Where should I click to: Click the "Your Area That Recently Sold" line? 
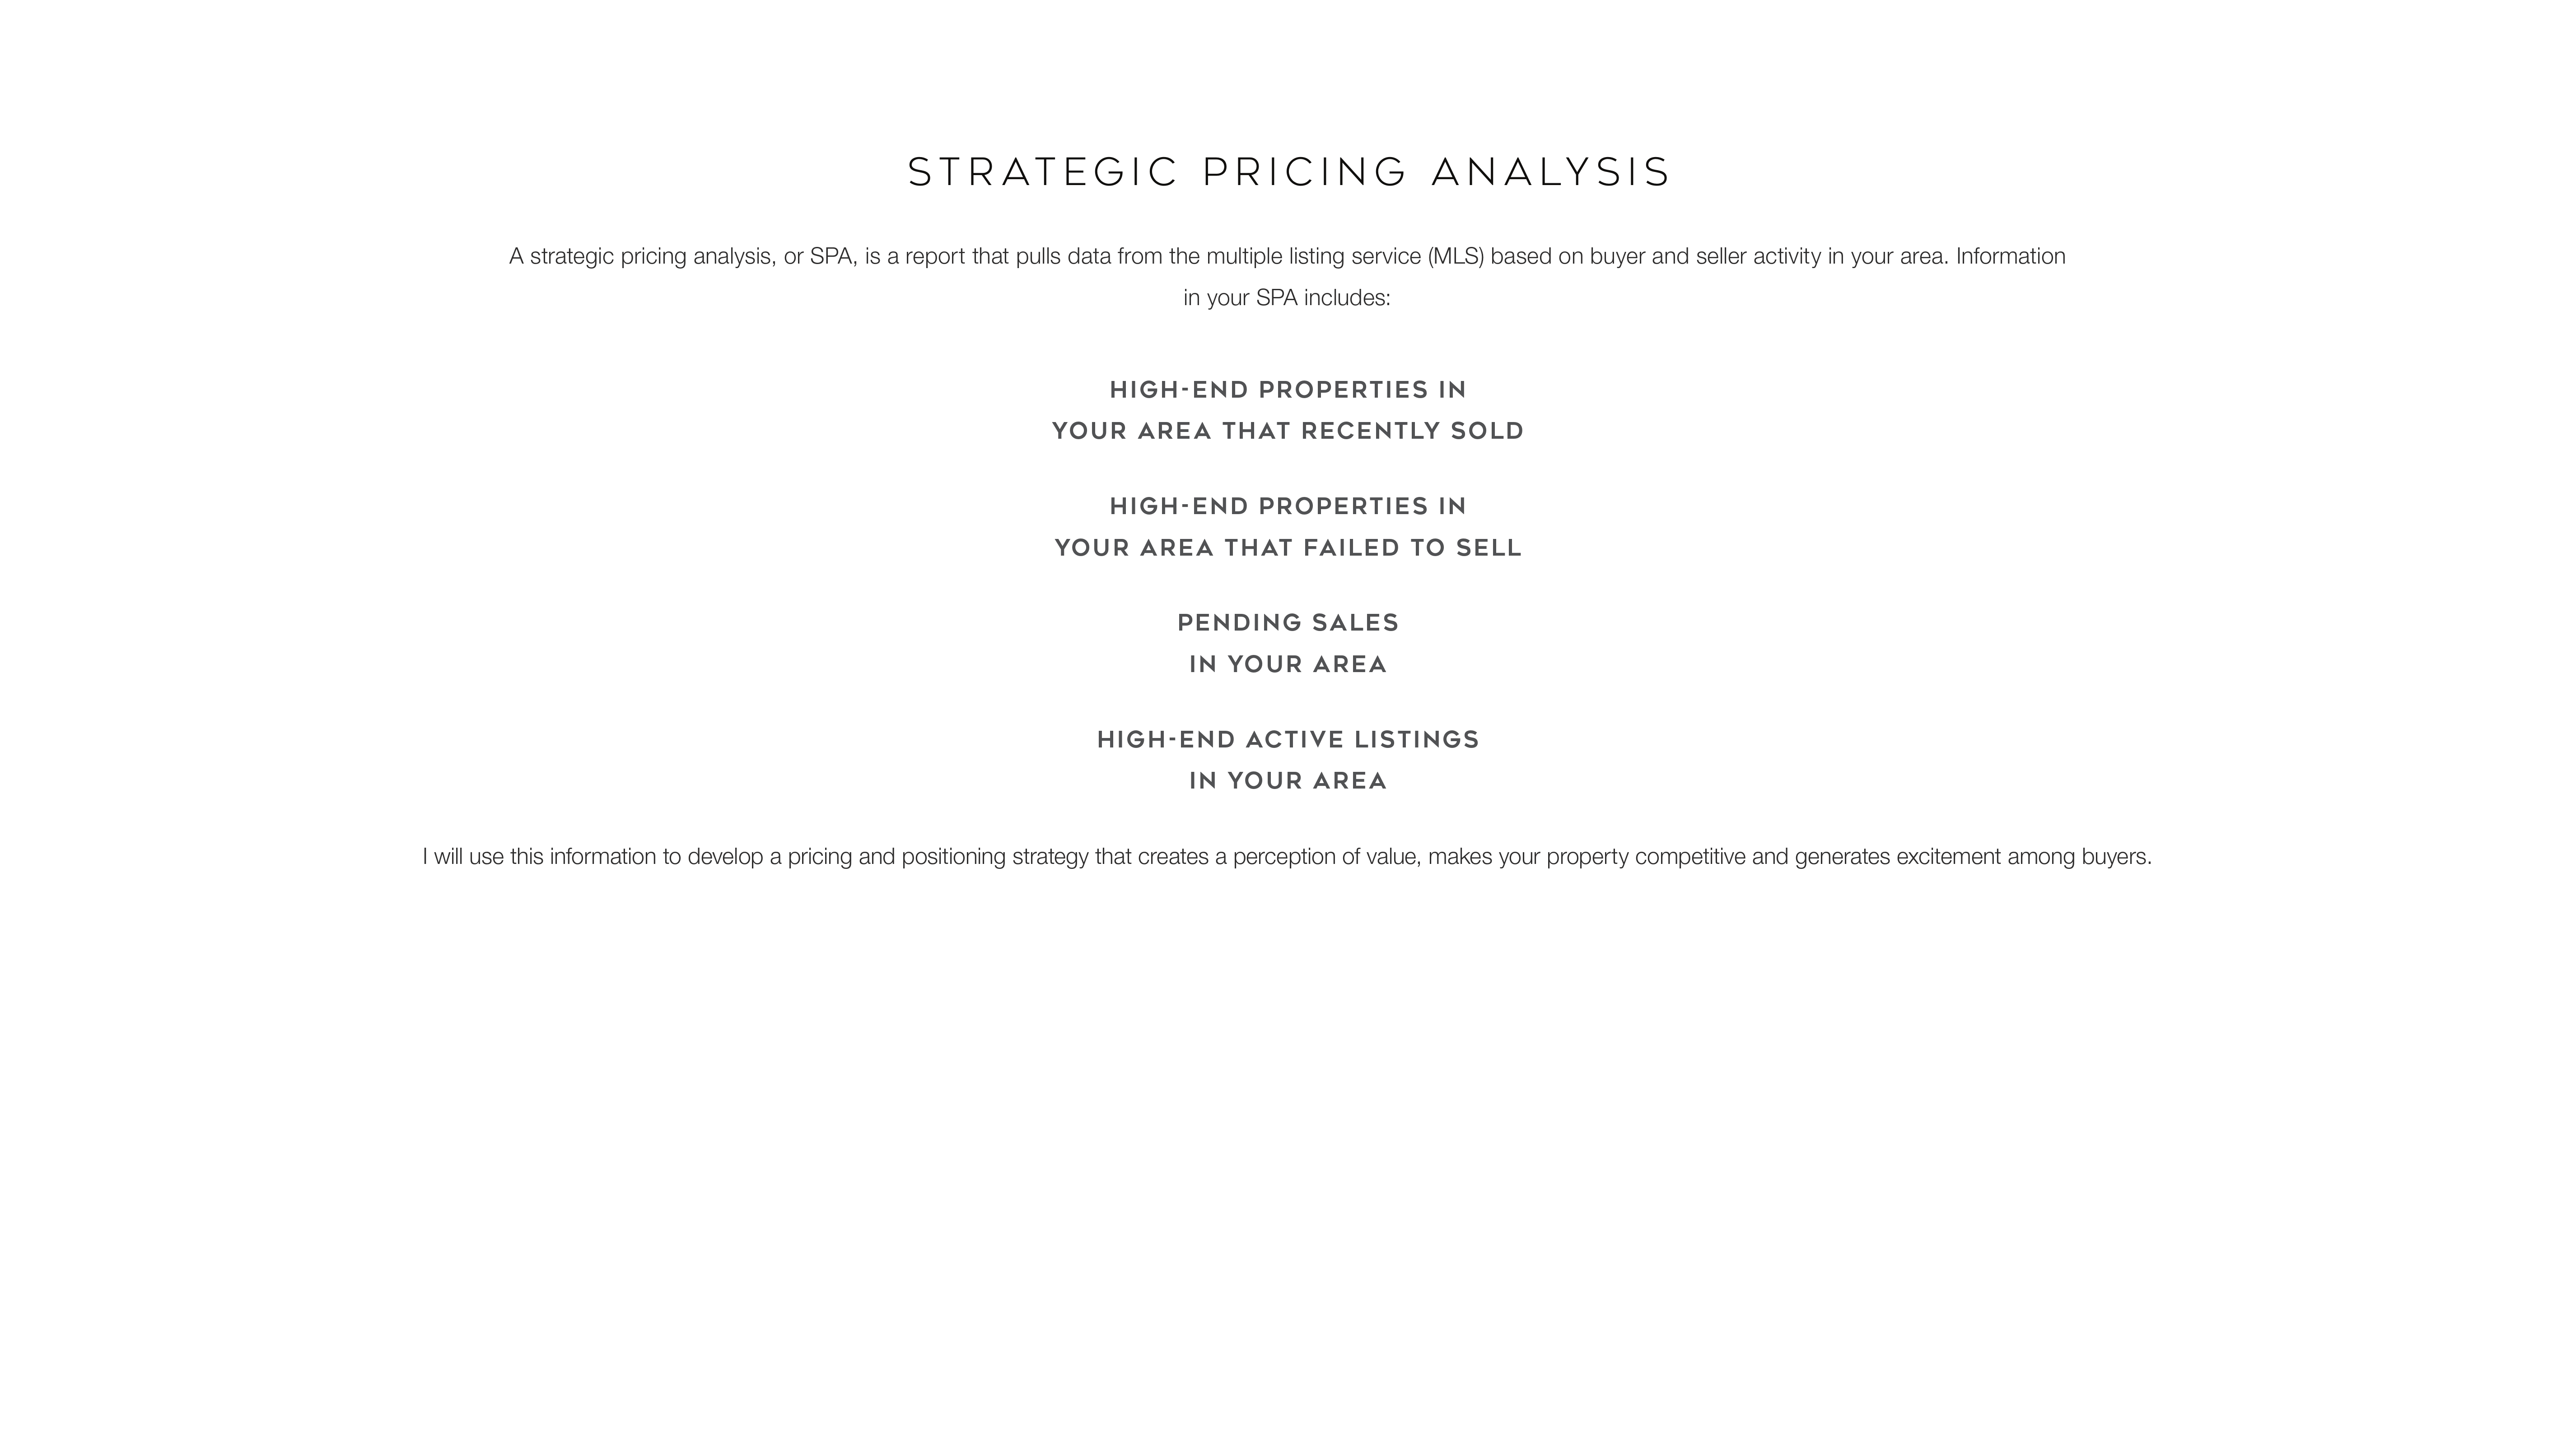point(1288,431)
